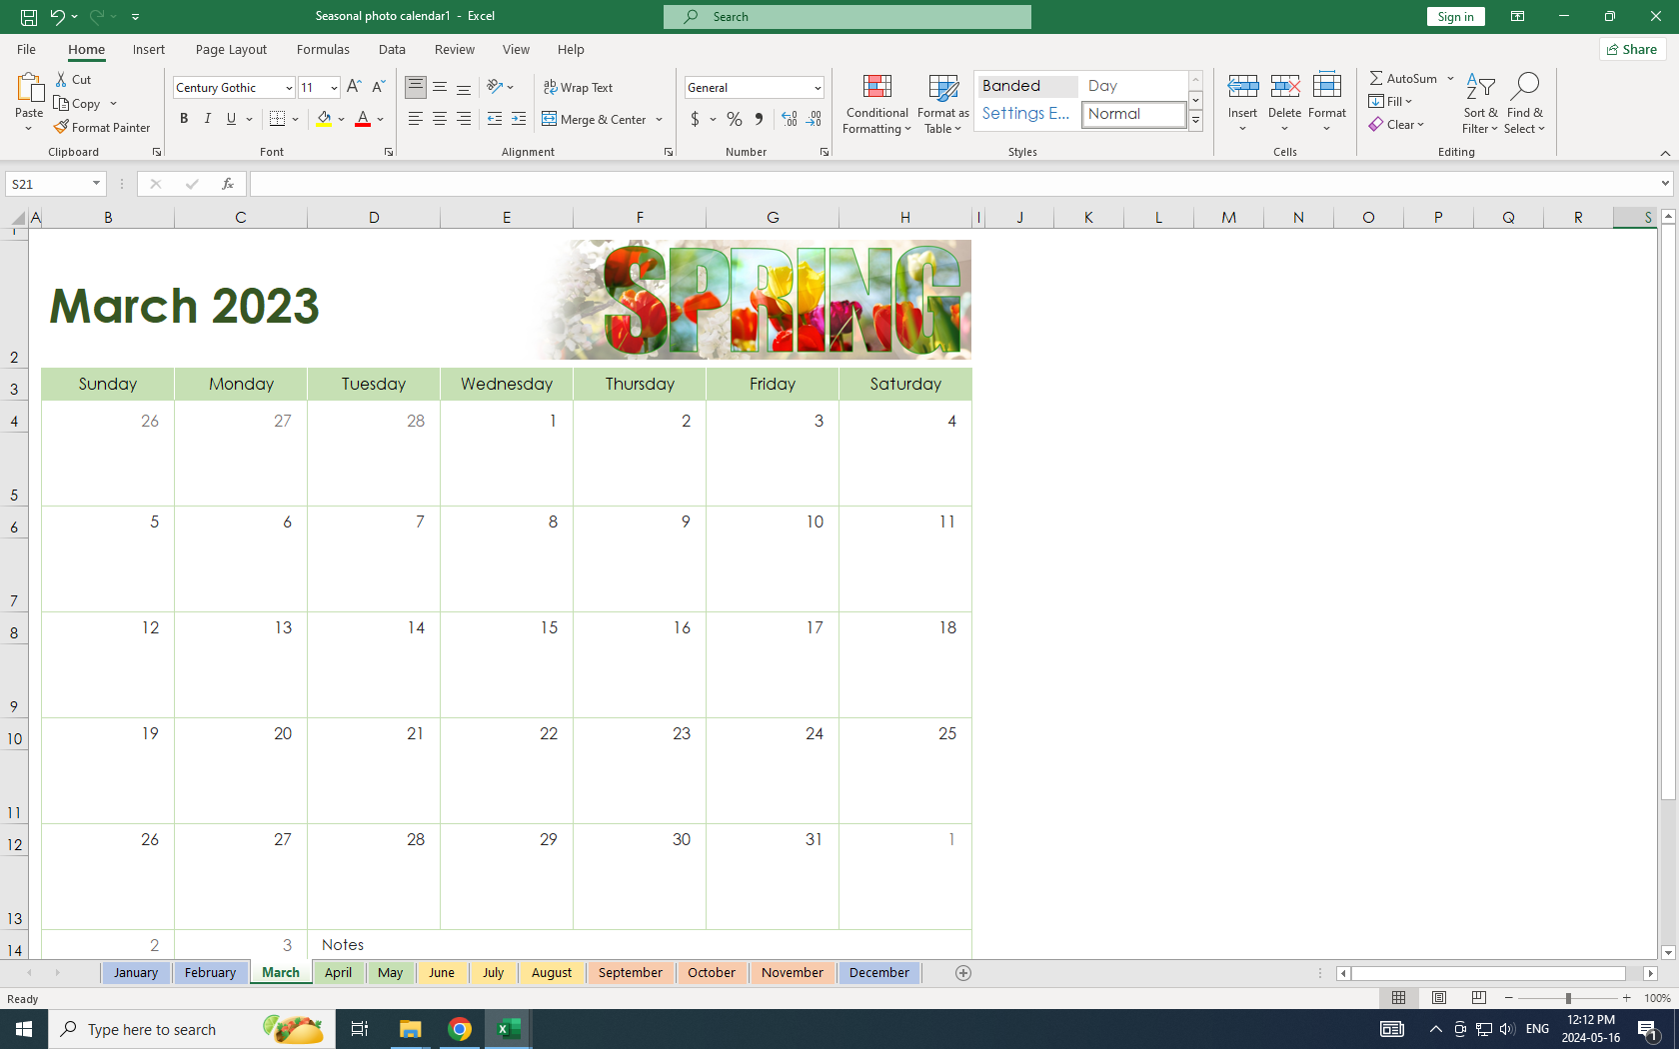The image size is (1679, 1049).
Task: Click the Insert Function fx icon
Action: [x=228, y=184]
